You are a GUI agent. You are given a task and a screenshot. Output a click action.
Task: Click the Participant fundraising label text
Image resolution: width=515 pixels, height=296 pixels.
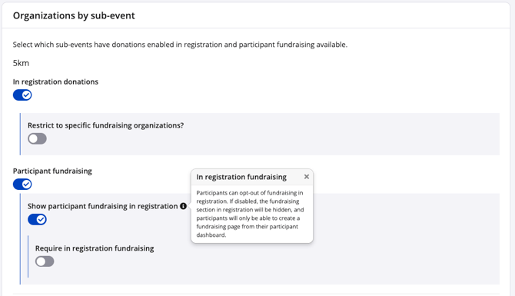pos(52,171)
